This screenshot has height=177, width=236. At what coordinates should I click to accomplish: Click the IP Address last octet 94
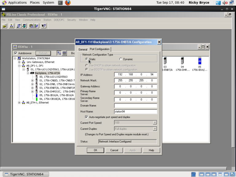(152, 74)
